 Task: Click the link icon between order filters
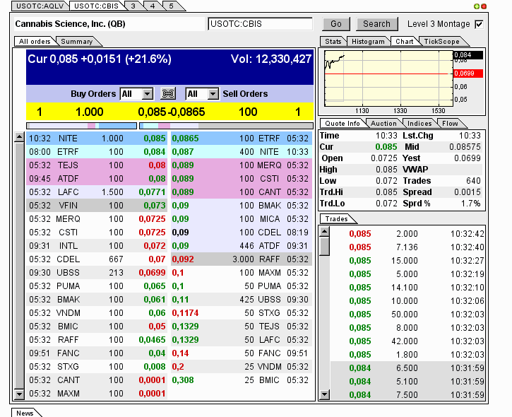click(168, 93)
